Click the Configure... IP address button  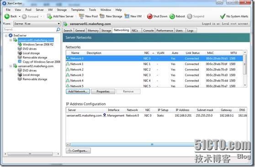(x=78, y=151)
